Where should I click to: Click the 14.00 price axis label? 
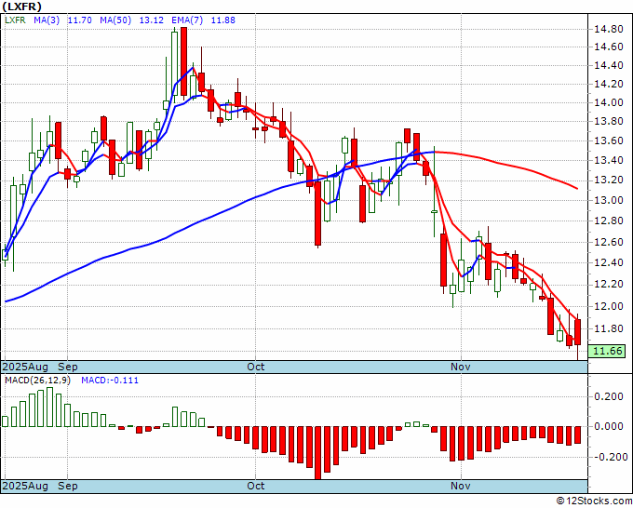coord(609,102)
